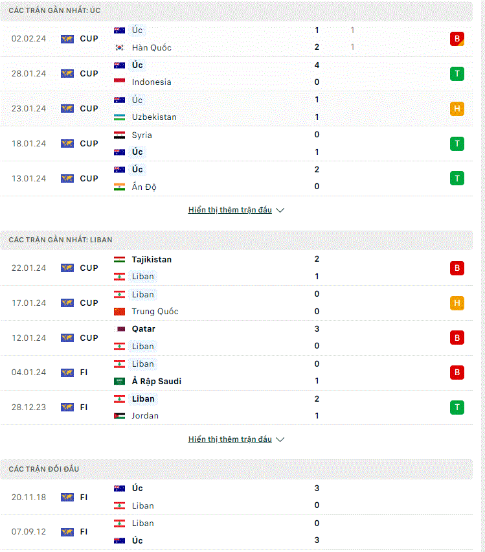Viewport: 485px width, 552px height.
Task: Click the Jordan flag icon
Action: (x=119, y=416)
